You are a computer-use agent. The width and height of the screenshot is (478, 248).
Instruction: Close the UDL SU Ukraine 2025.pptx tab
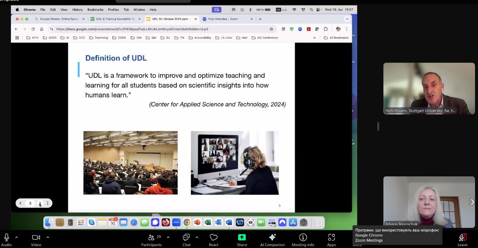pyautogui.click(x=195, y=19)
